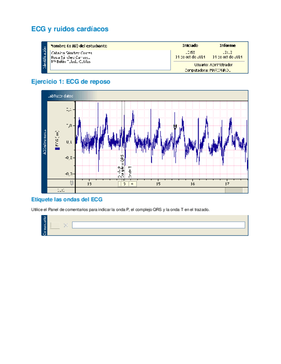Click the X delete icon in the comment panel
281x364 pixels.
[66, 225]
